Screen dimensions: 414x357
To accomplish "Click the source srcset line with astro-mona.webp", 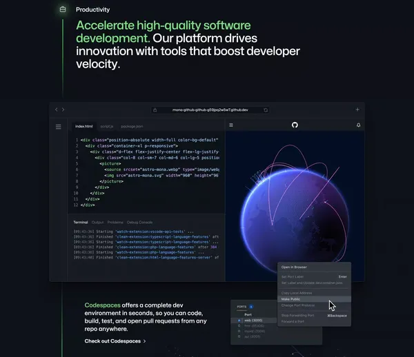I will pyautogui.click(x=161, y=170).
